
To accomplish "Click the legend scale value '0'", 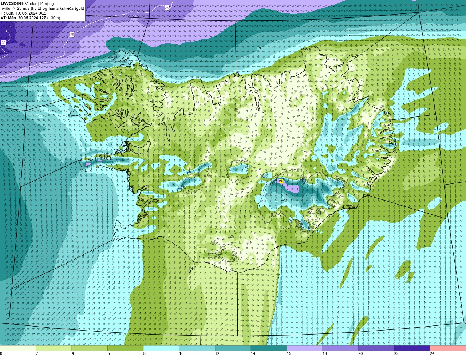I will pos(1,353).
